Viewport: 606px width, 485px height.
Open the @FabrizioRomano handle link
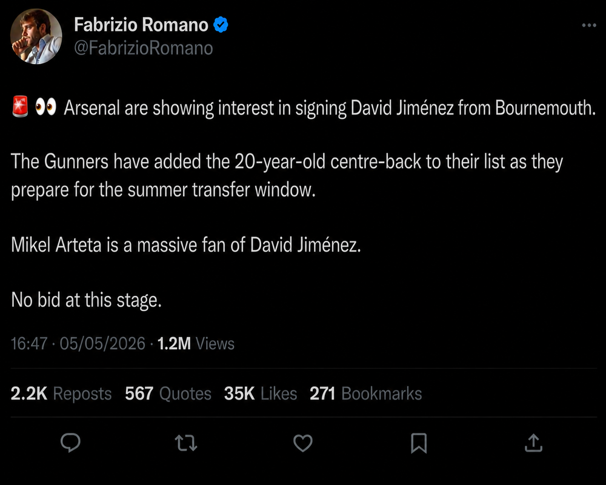pos(144,48)
